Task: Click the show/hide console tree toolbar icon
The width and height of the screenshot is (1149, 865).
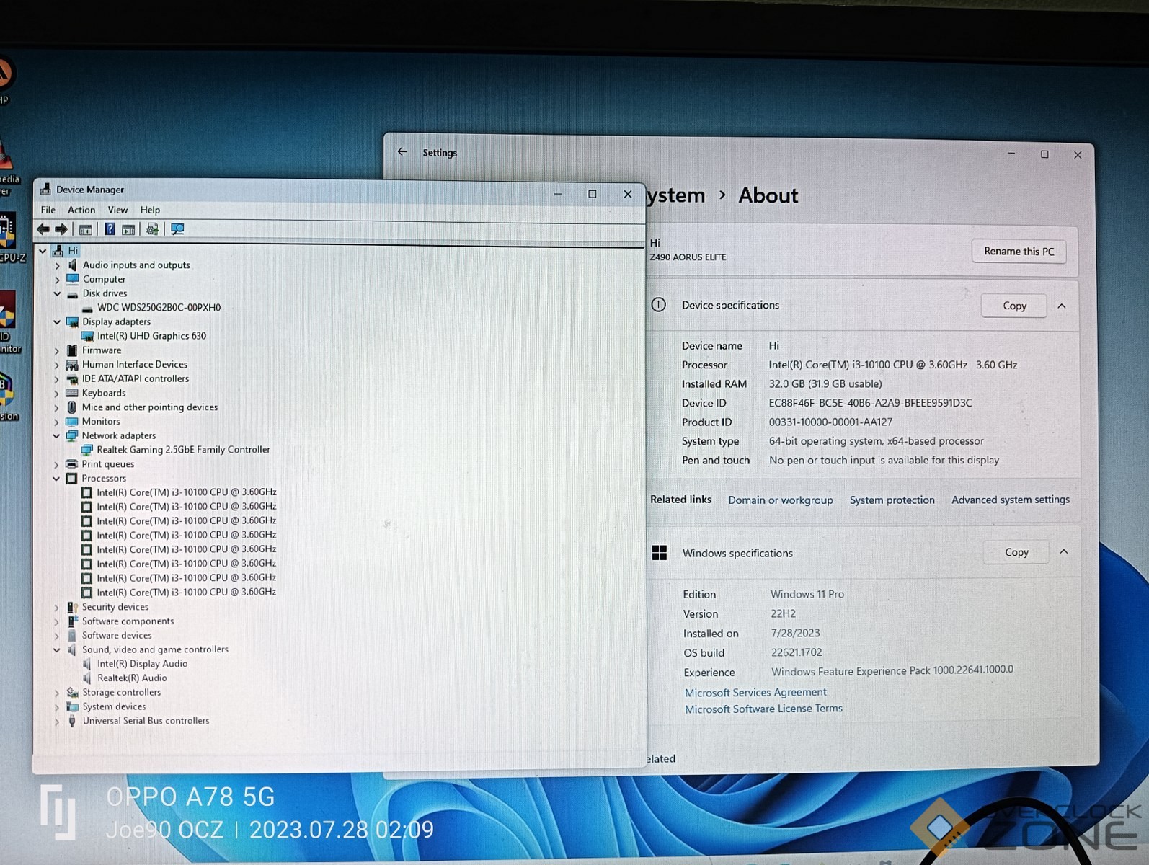Action: [86, 229]
